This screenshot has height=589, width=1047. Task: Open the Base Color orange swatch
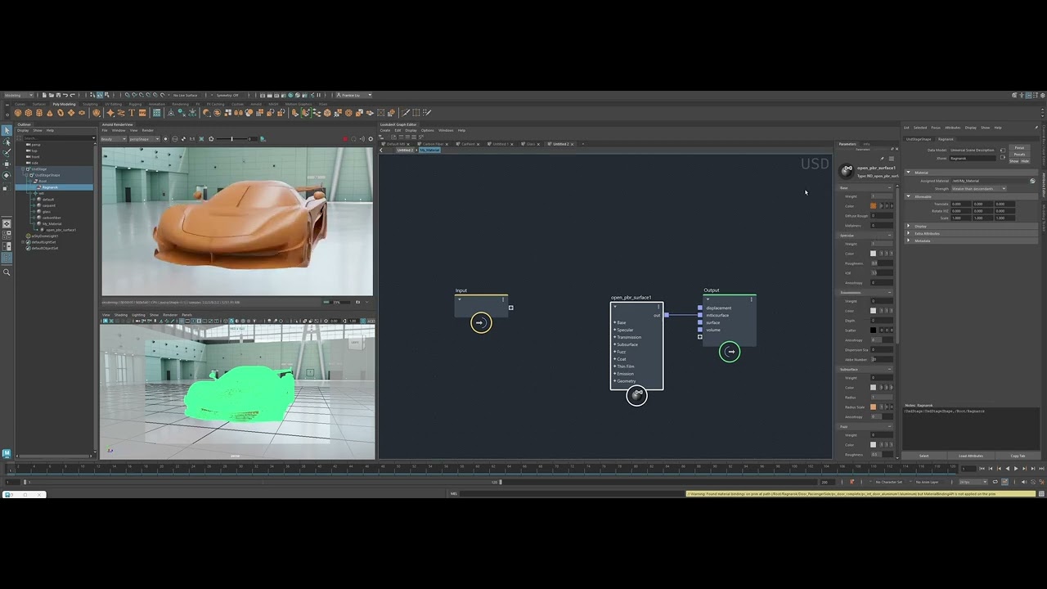tap(873, 206)
